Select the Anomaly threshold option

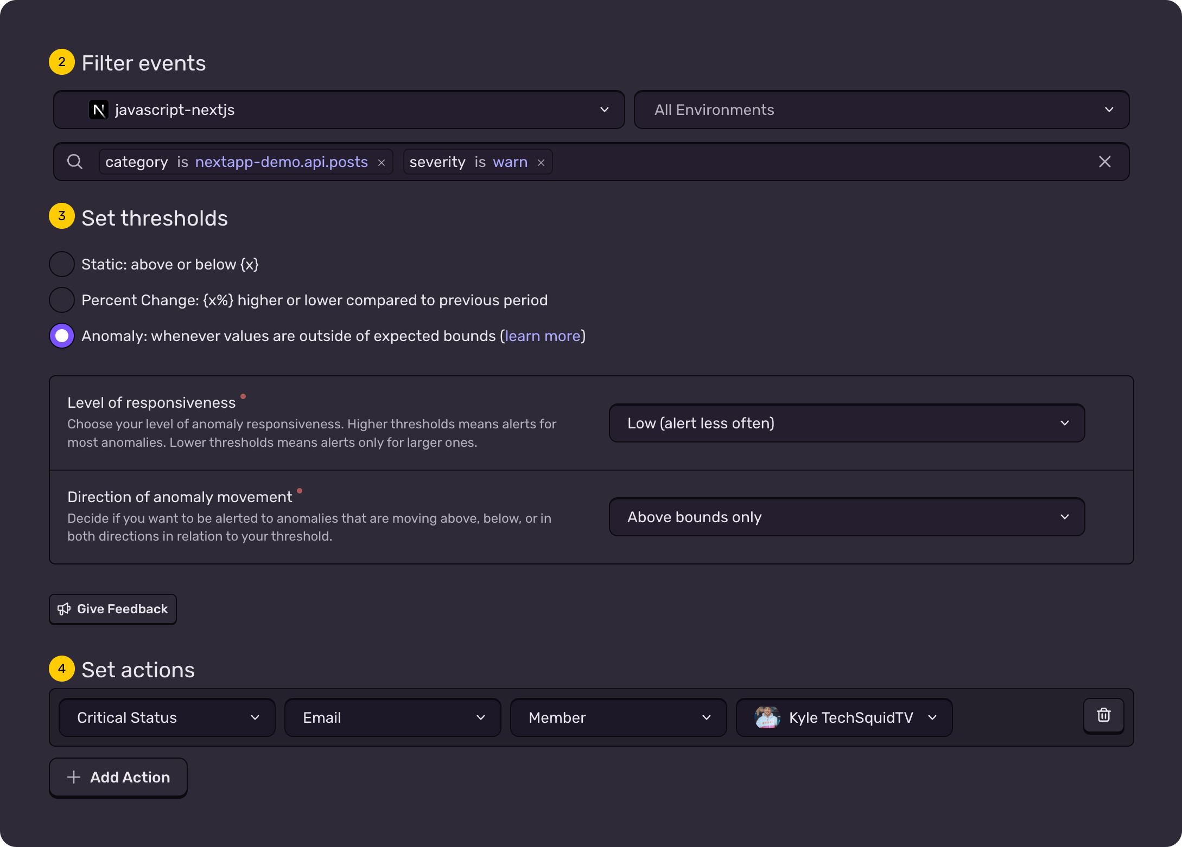click(61, 336)
